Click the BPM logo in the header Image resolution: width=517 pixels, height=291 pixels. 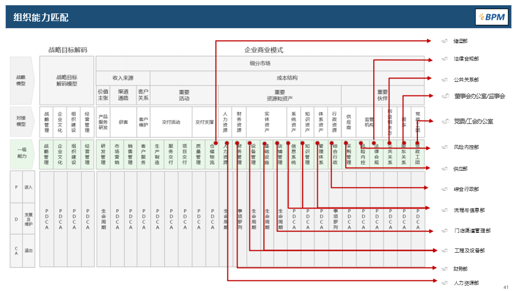tap(491, 17)
